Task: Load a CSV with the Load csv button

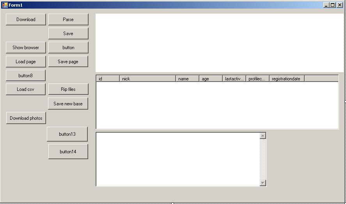Action: [26, 89]
